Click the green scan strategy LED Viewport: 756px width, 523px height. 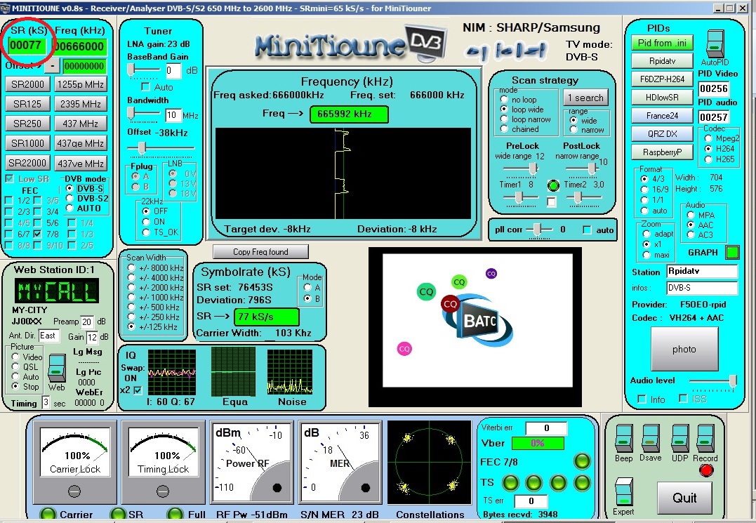coord(553,185)
